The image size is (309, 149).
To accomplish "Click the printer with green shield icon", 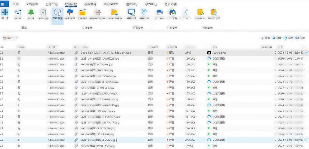I will (x=172, y=12).
